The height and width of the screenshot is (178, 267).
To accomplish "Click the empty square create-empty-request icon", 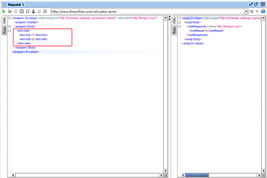I will [27, 11].
